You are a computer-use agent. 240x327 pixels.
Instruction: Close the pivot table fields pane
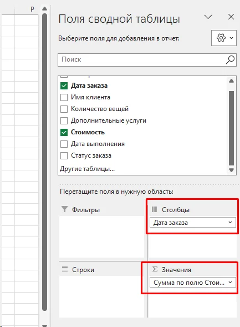click(231, 17)
